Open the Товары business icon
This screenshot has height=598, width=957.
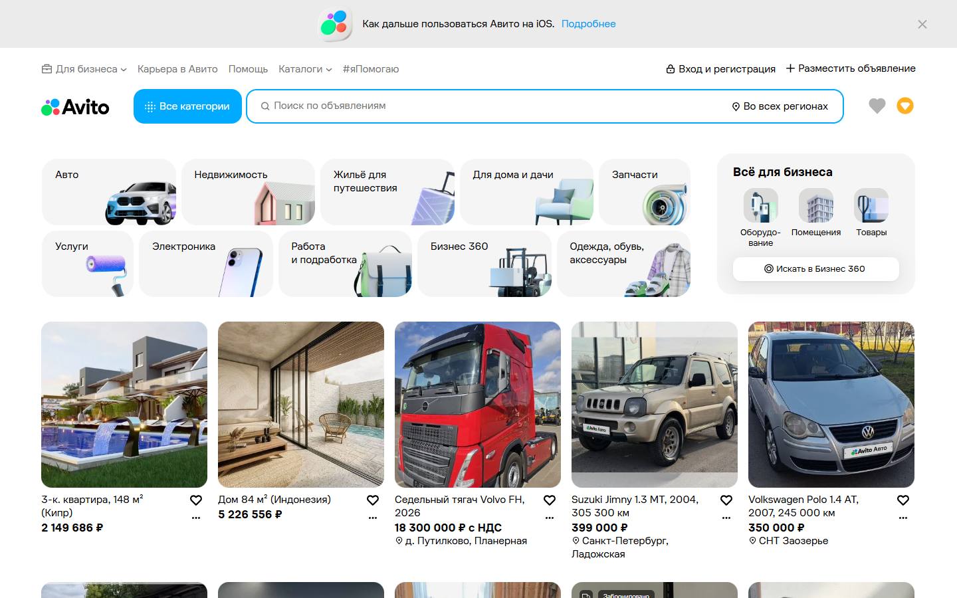pos(871,205)
